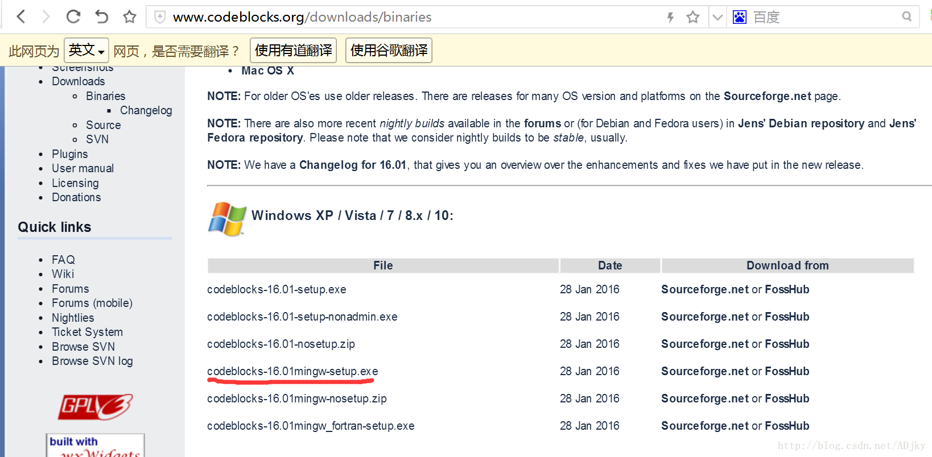Screen dimensions: 932x457
Task: Reload the page with refresh icon
Action: [73, 16]
